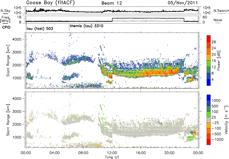Image resolution: width=229 pixels, height=159 pixels.
Task: Click the 'Time UT' axis title
Action: (112, 157)
